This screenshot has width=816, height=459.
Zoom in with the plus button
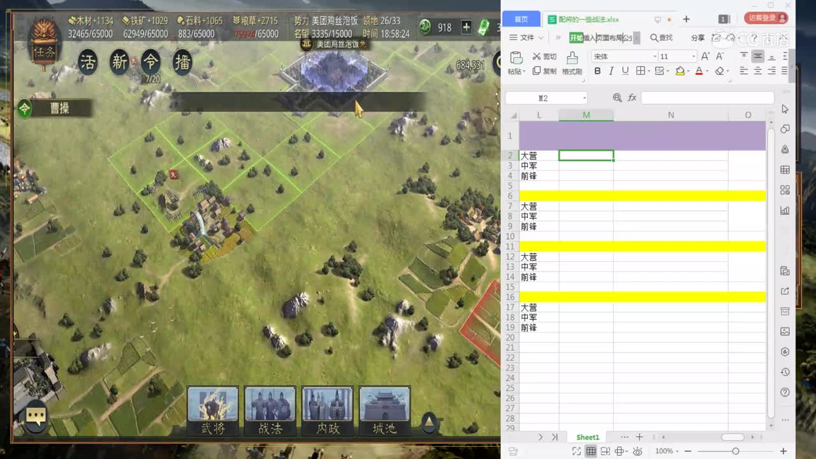(x=783, y=451)
